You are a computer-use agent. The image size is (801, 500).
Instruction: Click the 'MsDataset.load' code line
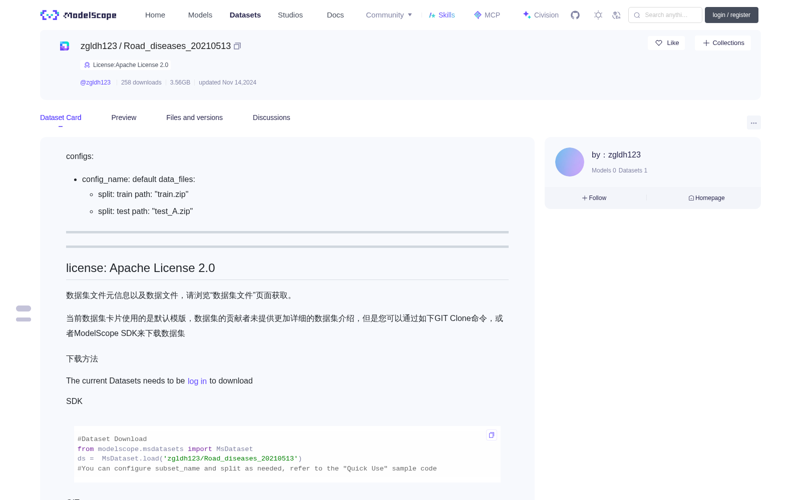tap(190, 458)
